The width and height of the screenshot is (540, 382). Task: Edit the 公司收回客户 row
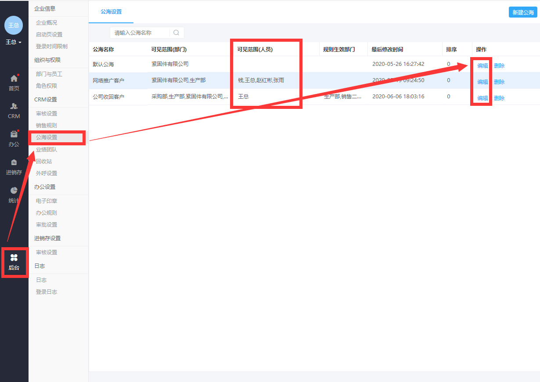click(483, 98)
